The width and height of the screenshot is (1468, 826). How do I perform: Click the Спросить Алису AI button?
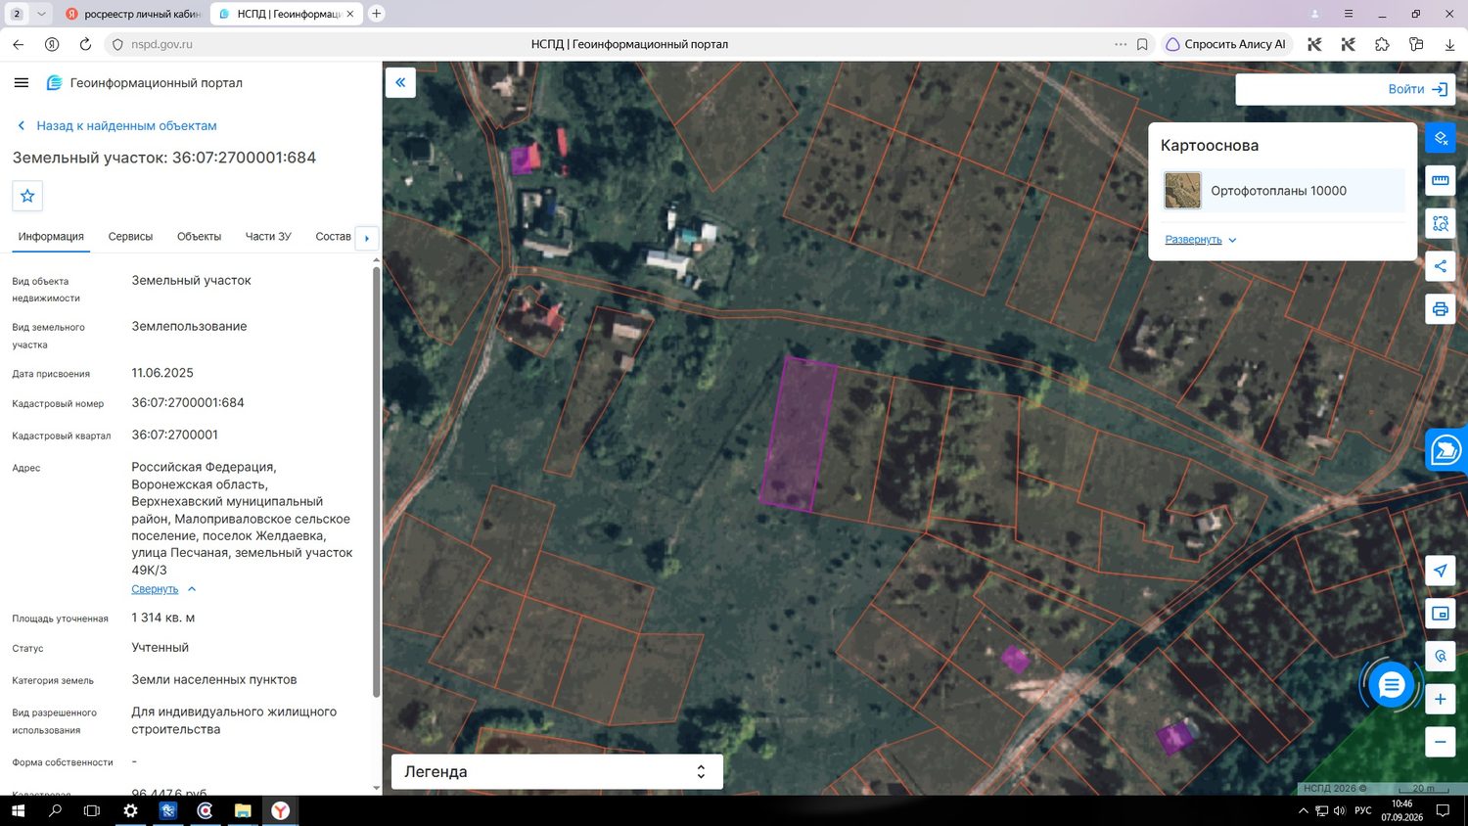click(1226, 44)
